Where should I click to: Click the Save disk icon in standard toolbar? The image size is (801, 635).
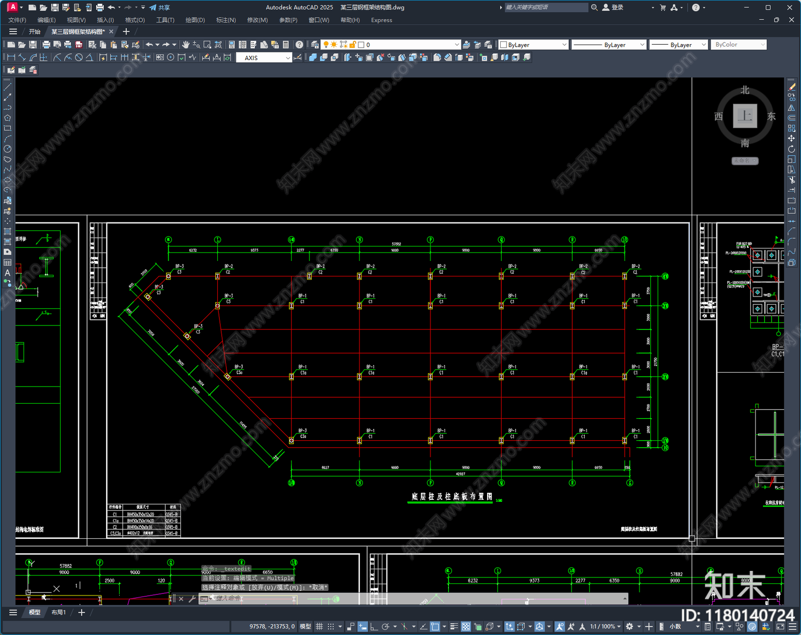(33, 45)
